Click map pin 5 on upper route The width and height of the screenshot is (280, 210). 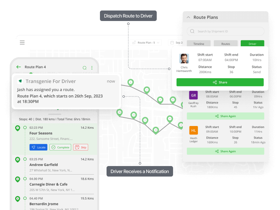[x=173, y=100]
